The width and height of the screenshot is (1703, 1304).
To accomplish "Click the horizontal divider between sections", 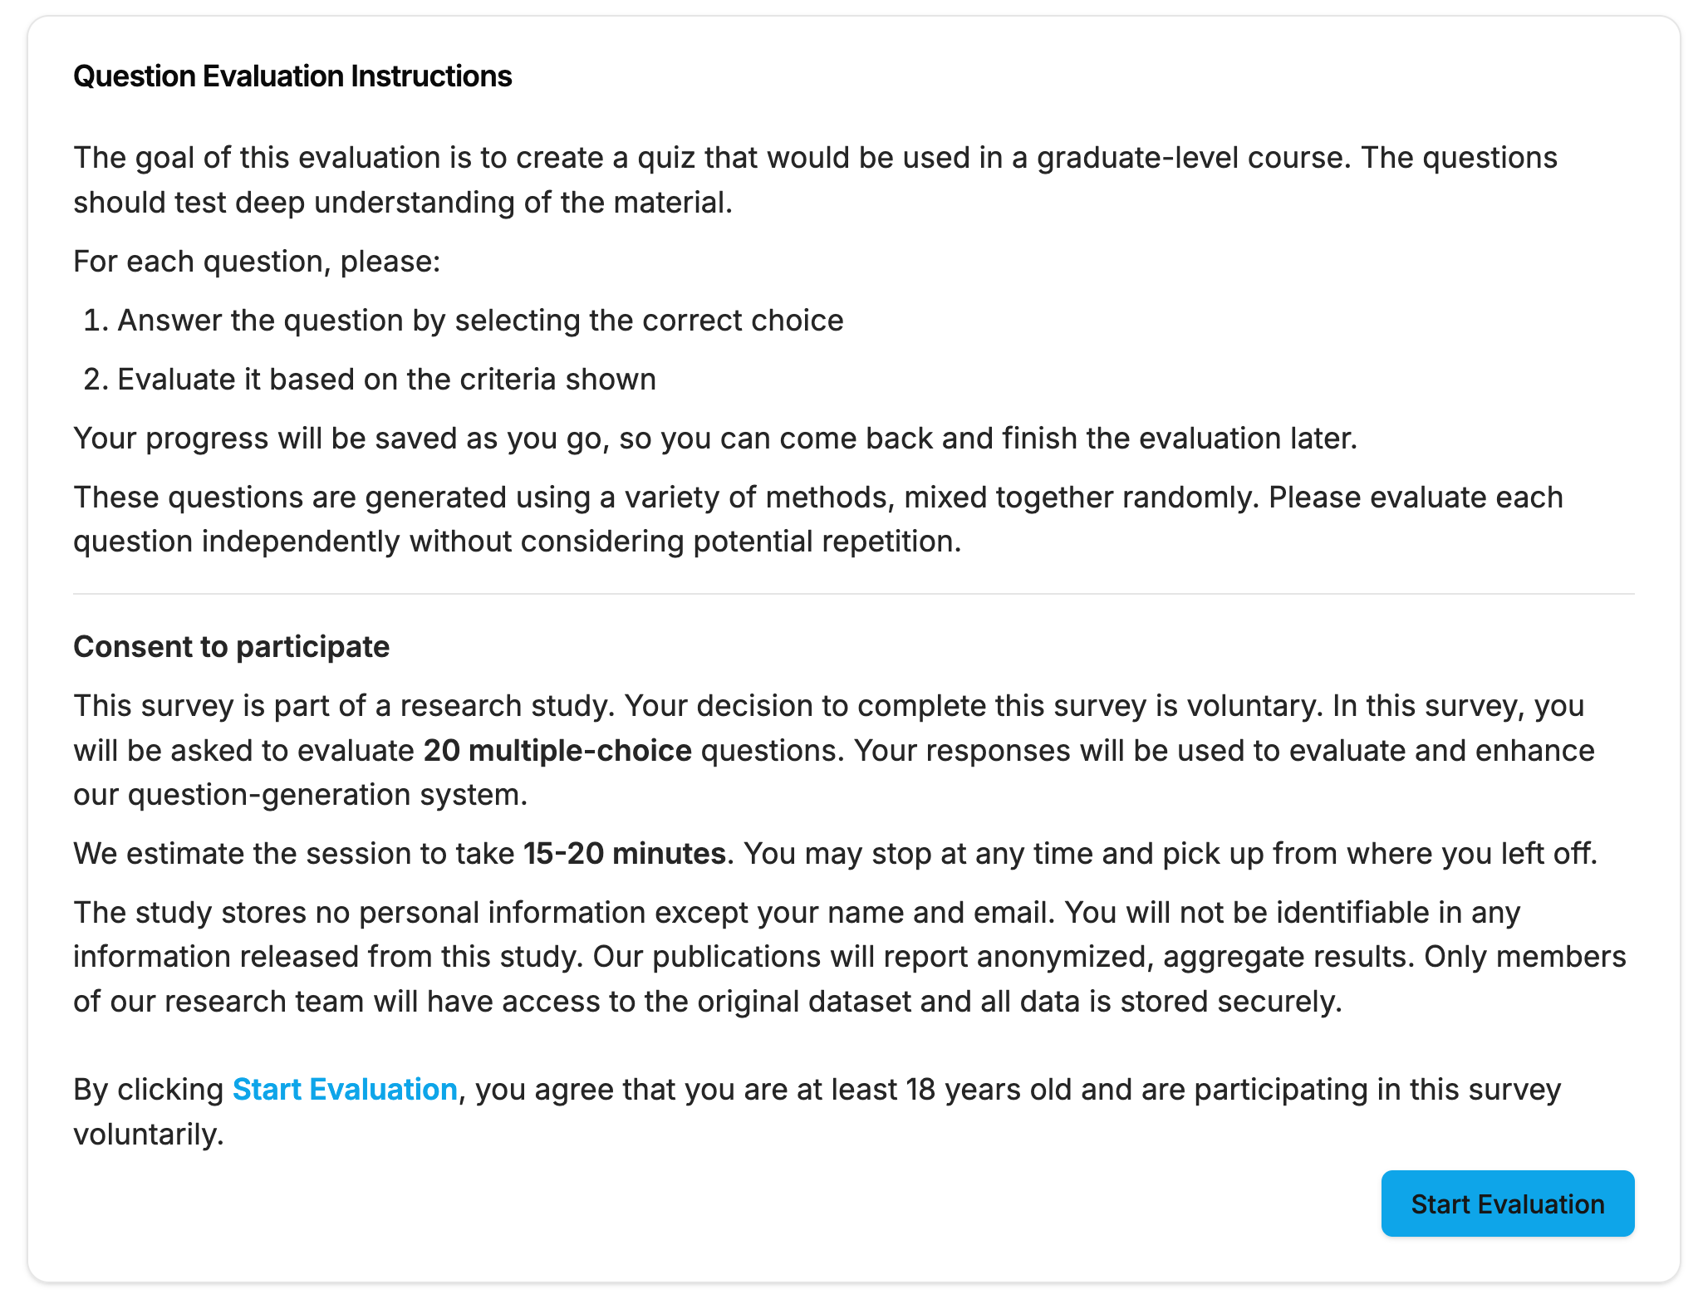I will click(853, 594).
